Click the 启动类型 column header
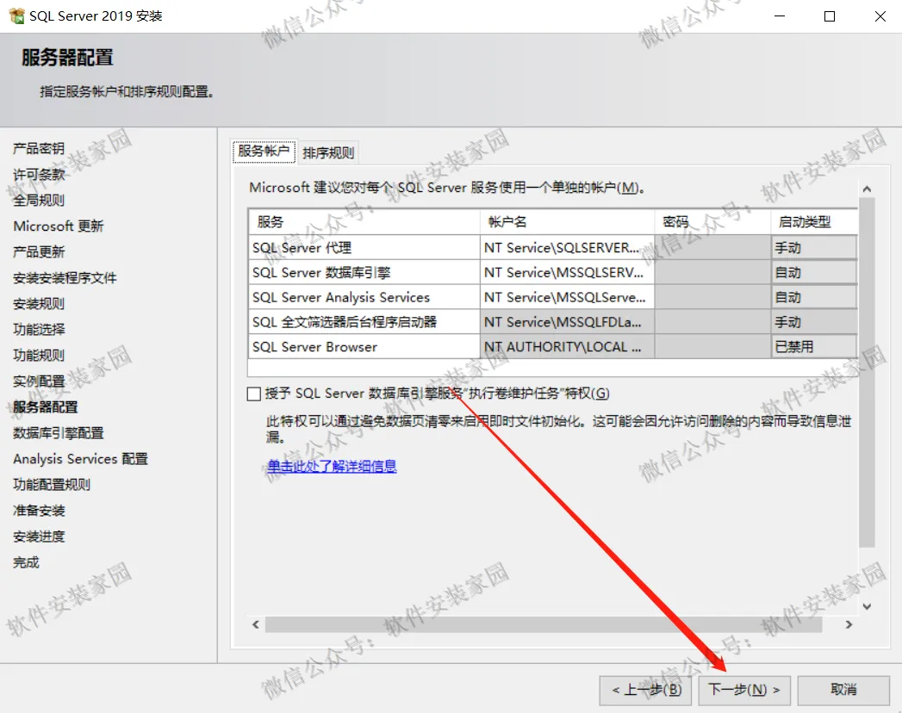Viewport: 902px width, 713px height. 814,222
